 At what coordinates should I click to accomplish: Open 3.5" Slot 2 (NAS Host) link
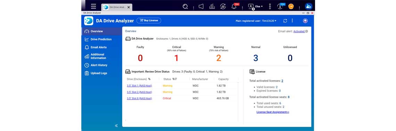coord(139,92)
